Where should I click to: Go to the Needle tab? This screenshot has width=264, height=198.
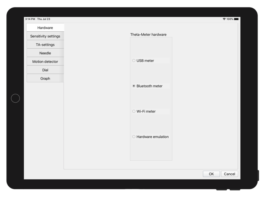tap(45, 53)
